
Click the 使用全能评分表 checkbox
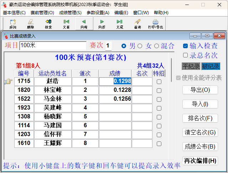[178, 78]
